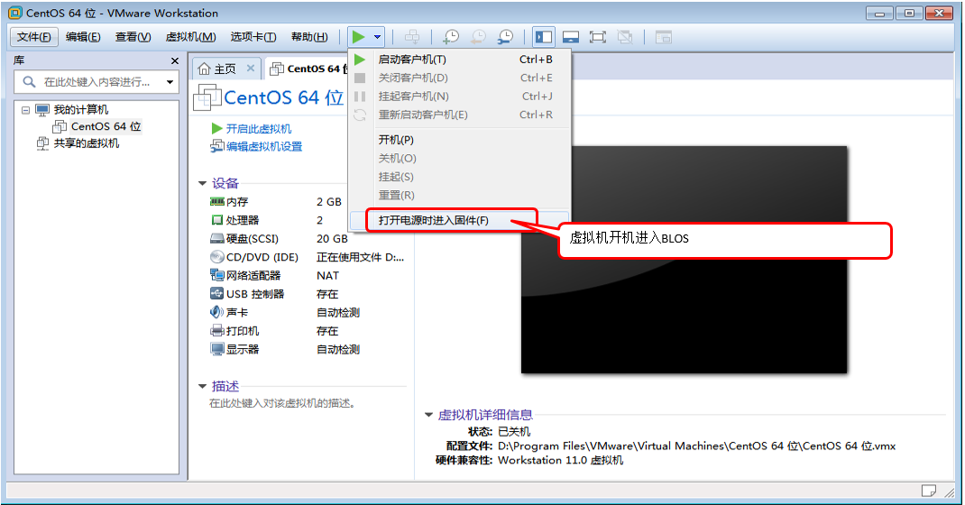Open the 虚拟机(M) menu
This screenshot has width=965, height=505.
point(191,37)
